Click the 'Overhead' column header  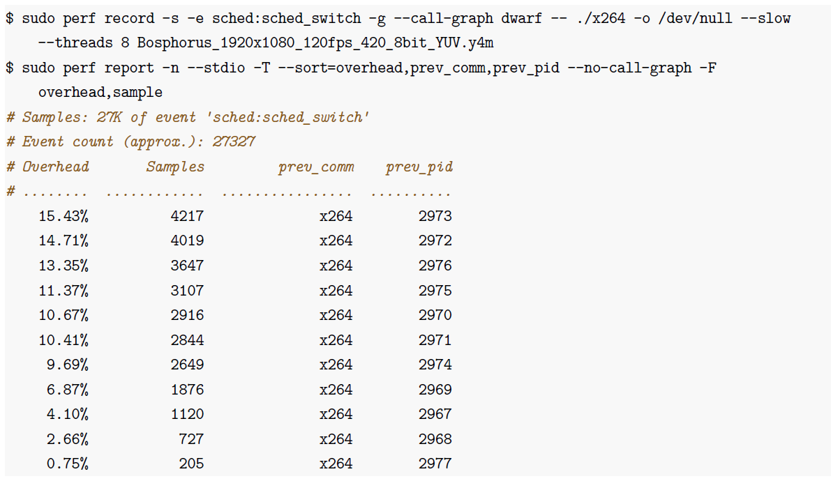[x=56, y=167]
